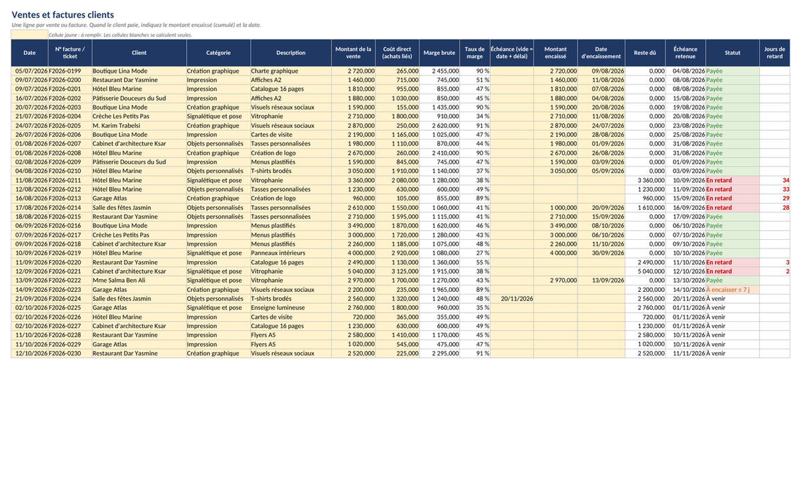Select the 'Jours de retard' header
Screen dimensions: 801x501
(x=774, y=53)
